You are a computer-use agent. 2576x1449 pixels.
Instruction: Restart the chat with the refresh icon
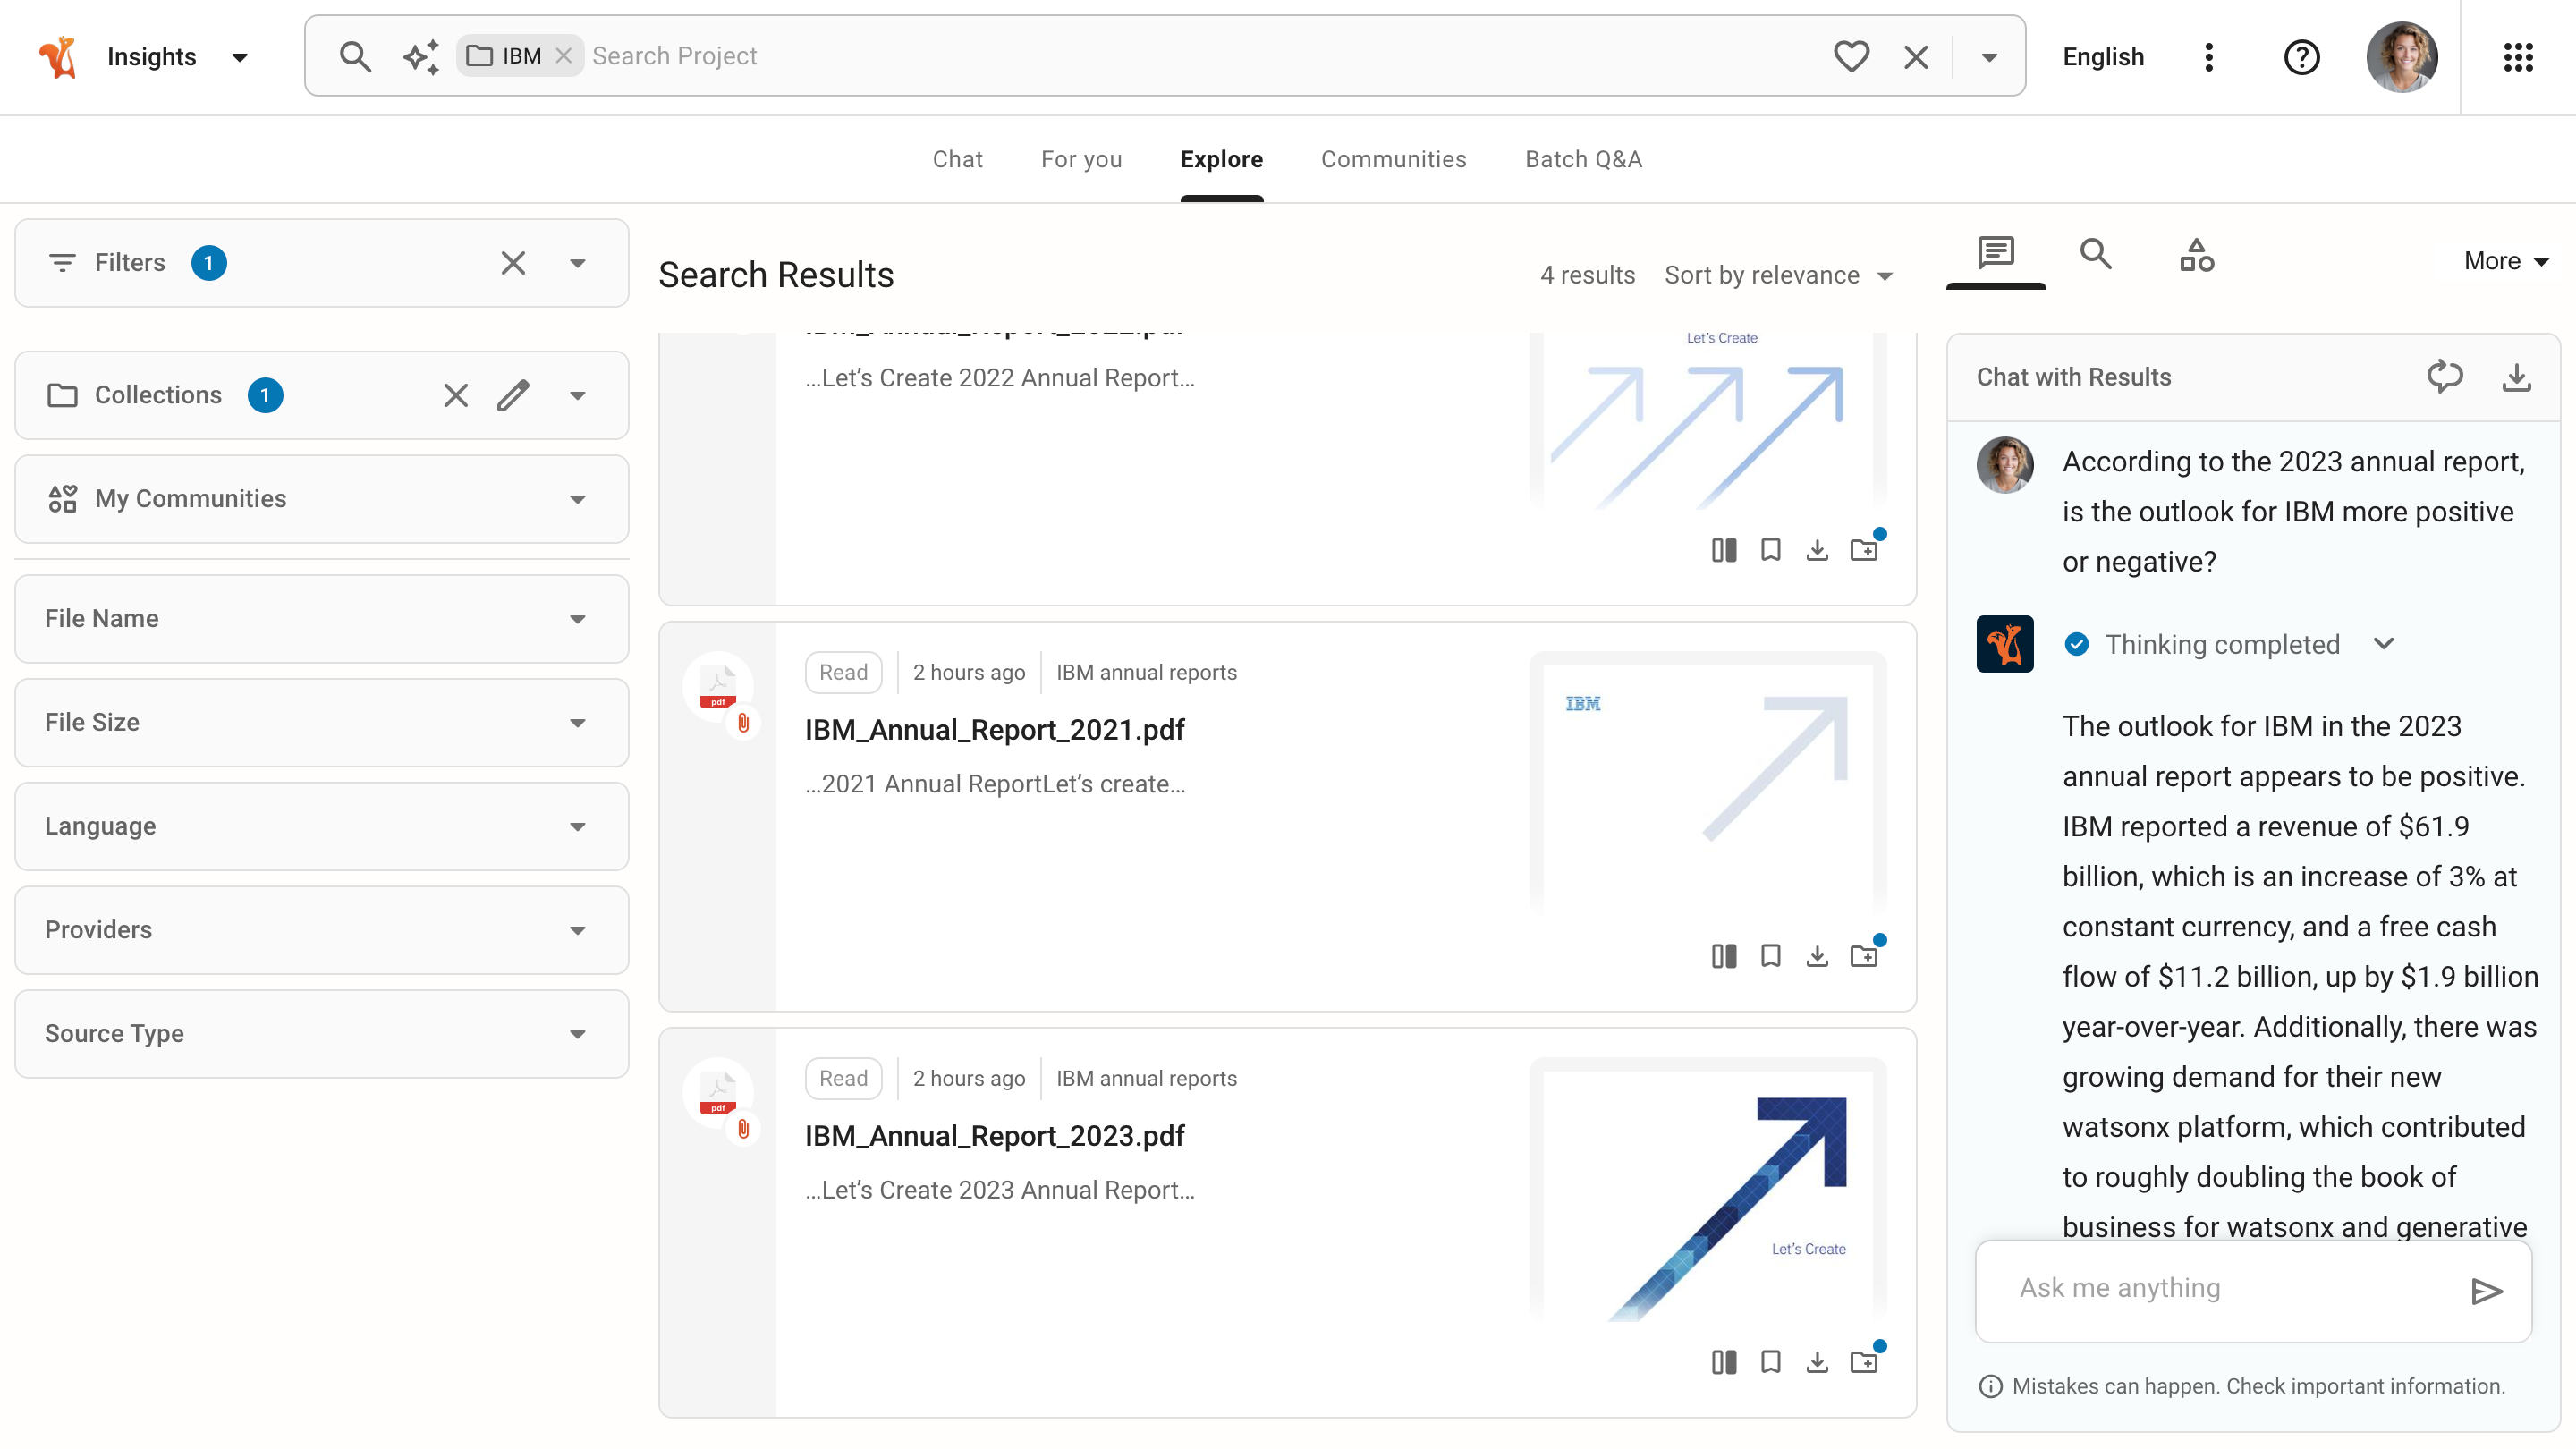pyautogui.click(x=2444, y=377)
